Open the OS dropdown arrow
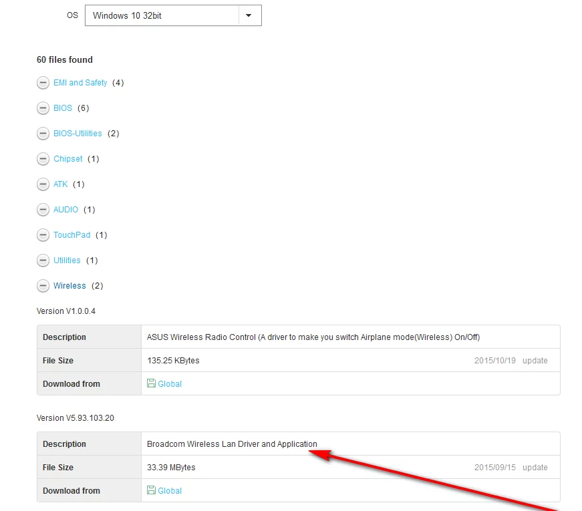This screenshot has width=582, height=511. point(249,15)
